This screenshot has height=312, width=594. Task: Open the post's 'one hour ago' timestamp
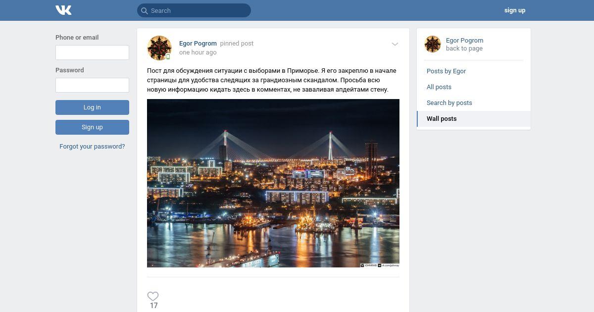[x=198, y=52]
